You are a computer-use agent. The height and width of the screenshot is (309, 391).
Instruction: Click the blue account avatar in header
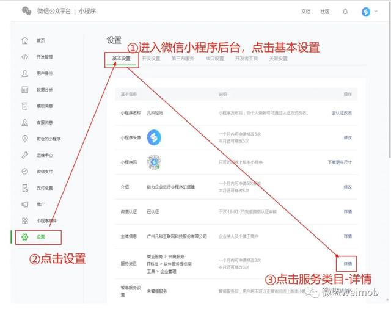tap(366, 12)
